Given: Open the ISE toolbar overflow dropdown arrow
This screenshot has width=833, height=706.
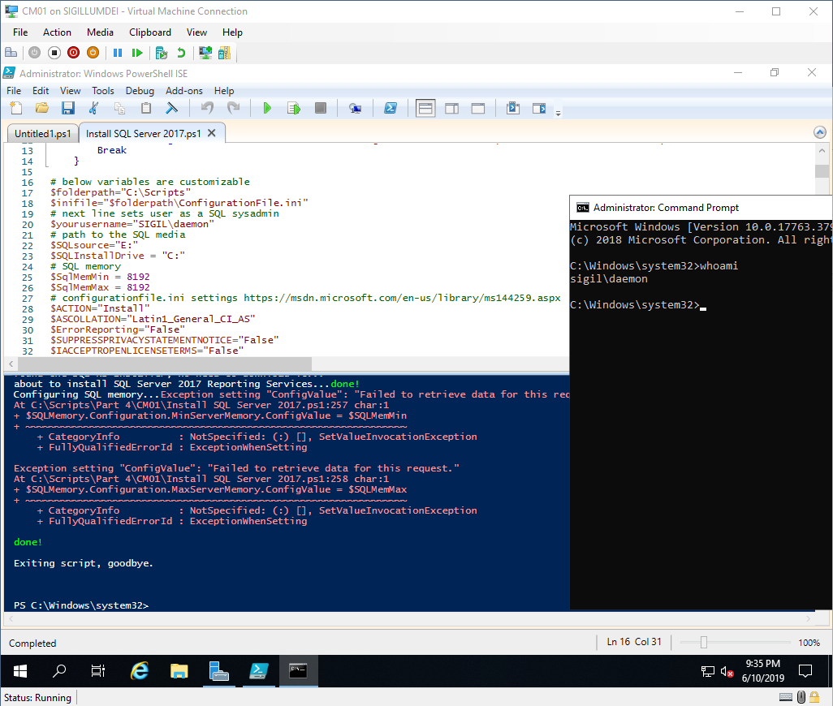Looking at the screenshot, I should tap(558, 113).
